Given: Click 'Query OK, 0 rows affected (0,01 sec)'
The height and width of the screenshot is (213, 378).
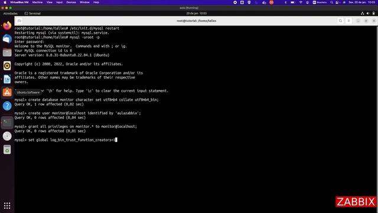Looking at the screenshot, I should [x=50, y=131].
